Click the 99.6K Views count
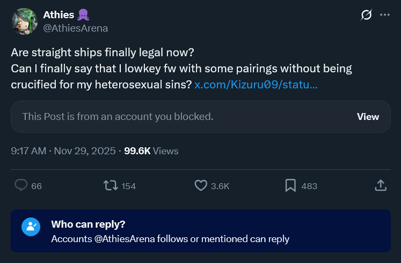The height and width of the screenshot is (263, 401). 151,151
